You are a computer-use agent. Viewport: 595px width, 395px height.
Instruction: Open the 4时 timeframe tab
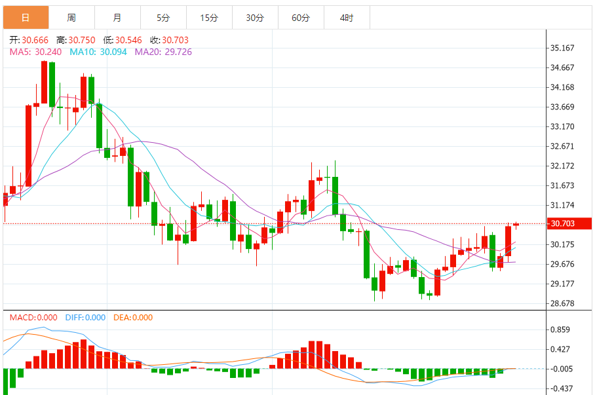click(x=347, y=18)
